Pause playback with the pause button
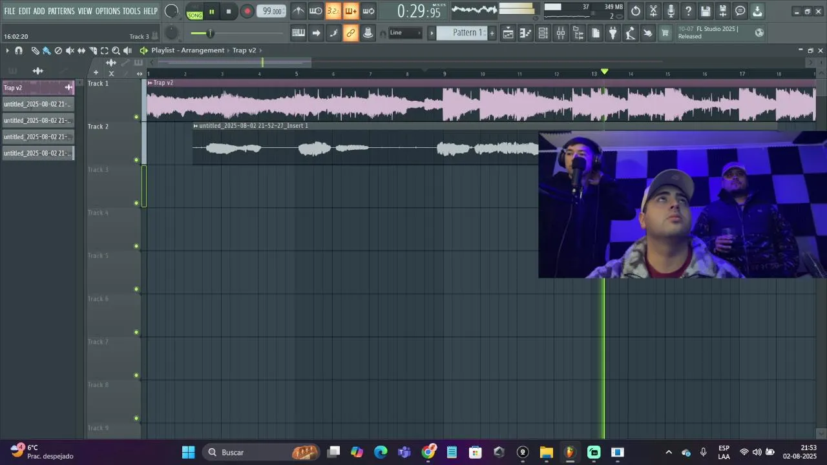The image size is (827, 465). 211,12
